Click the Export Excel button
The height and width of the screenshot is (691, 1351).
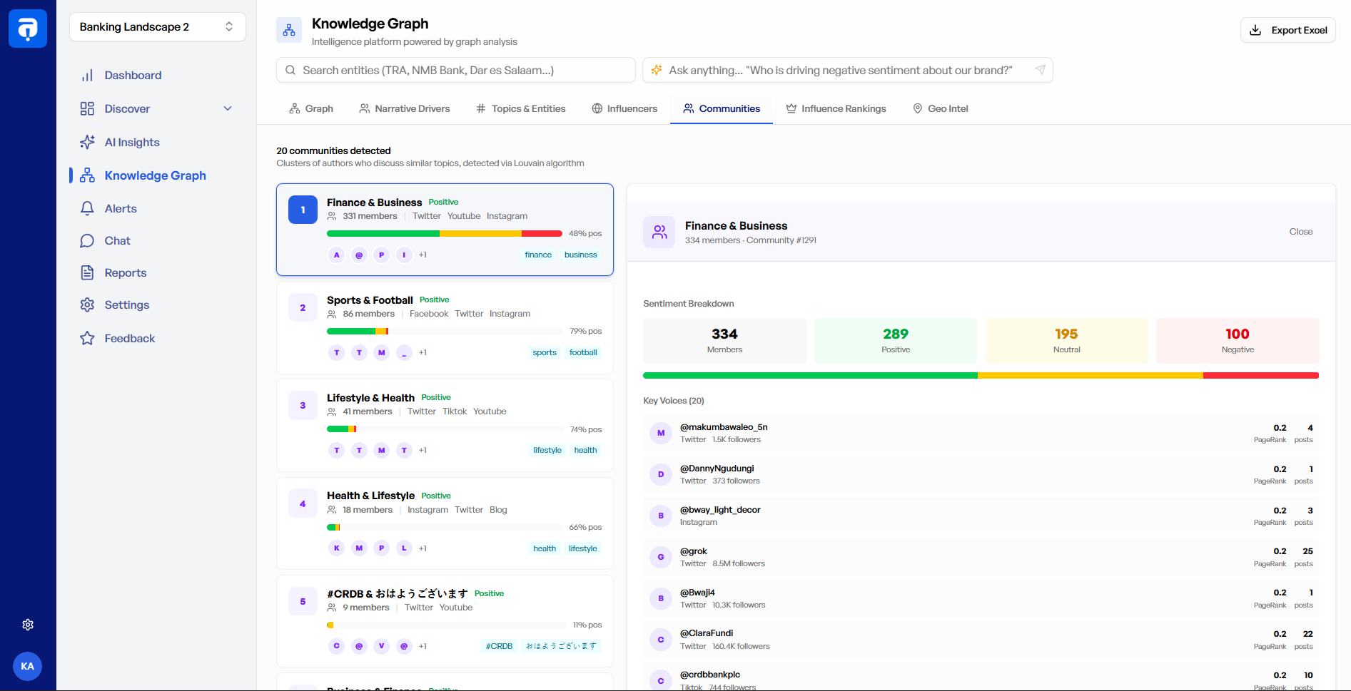coord(1287,30)
